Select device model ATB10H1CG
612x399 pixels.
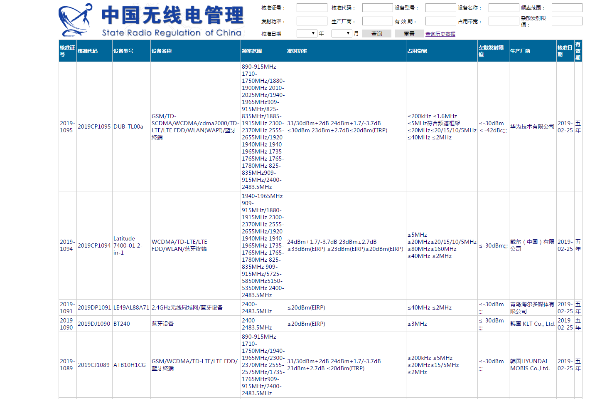130,365
